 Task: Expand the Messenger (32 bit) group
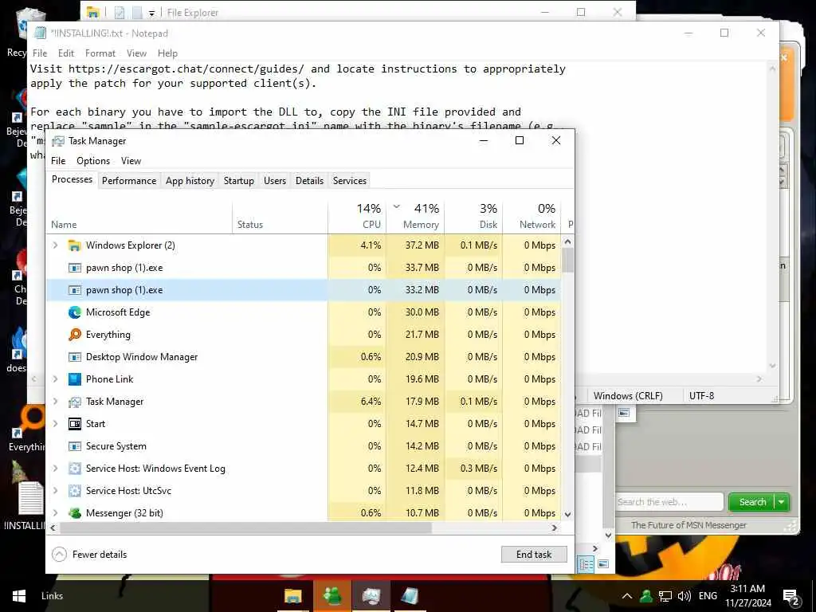[55, 513]
